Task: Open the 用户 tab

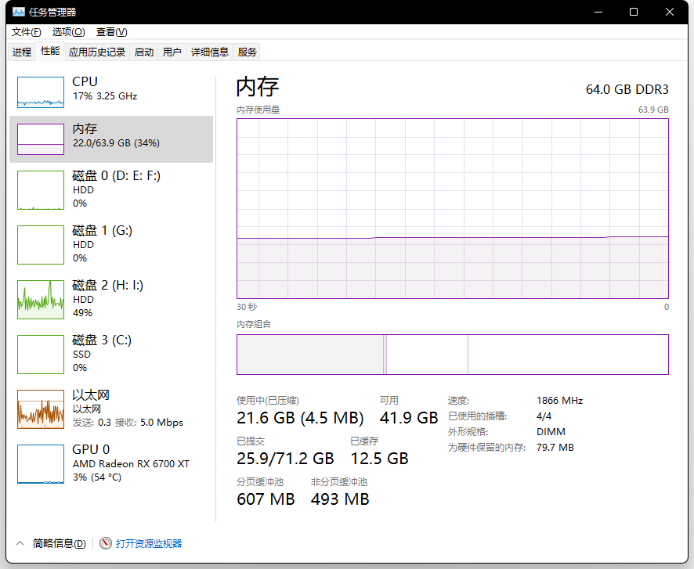Action: pos(172,52)
